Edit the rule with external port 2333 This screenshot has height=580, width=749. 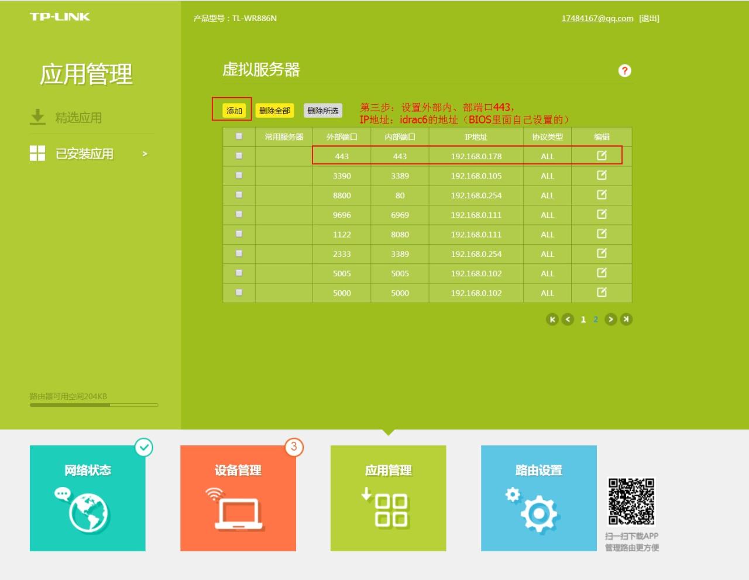[602, 253]
